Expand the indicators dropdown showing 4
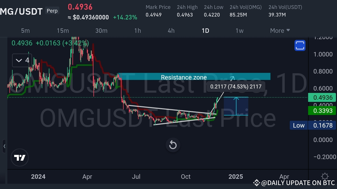This screenshot has height=189, width=337. (x=22, y=60)
